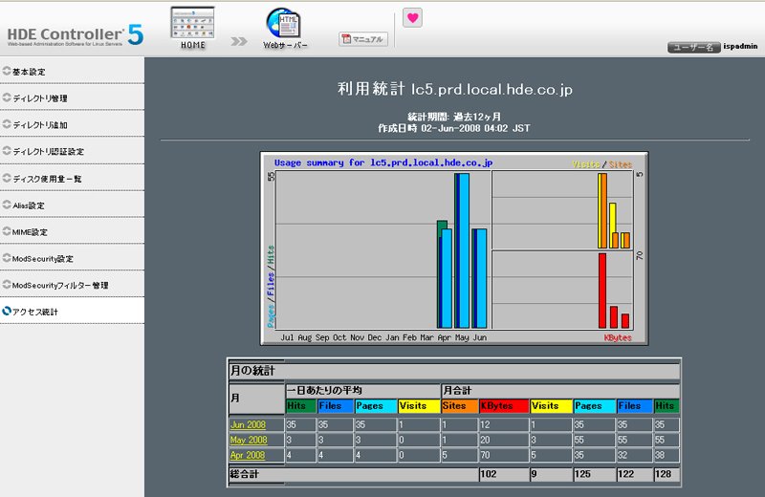Viewport: 765px width, 497px height.
Task: Click the pink heart favorite icon
Action: tap(412, 18)
